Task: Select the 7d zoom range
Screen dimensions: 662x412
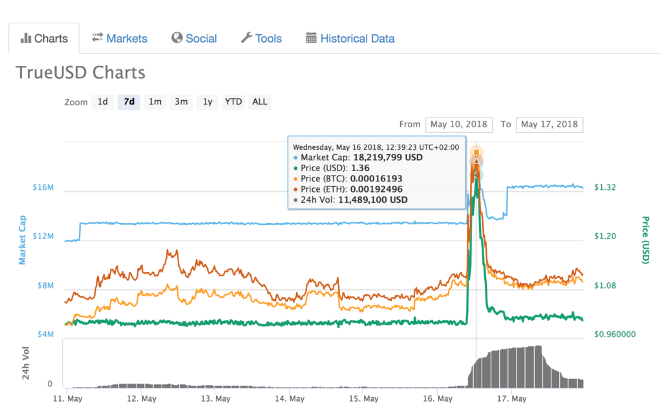Action: tap(129, 101)
